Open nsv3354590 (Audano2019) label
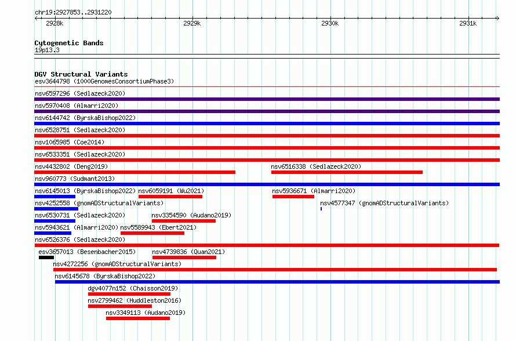The width and height of the screenshot is (516, 341). pos(191,215)
